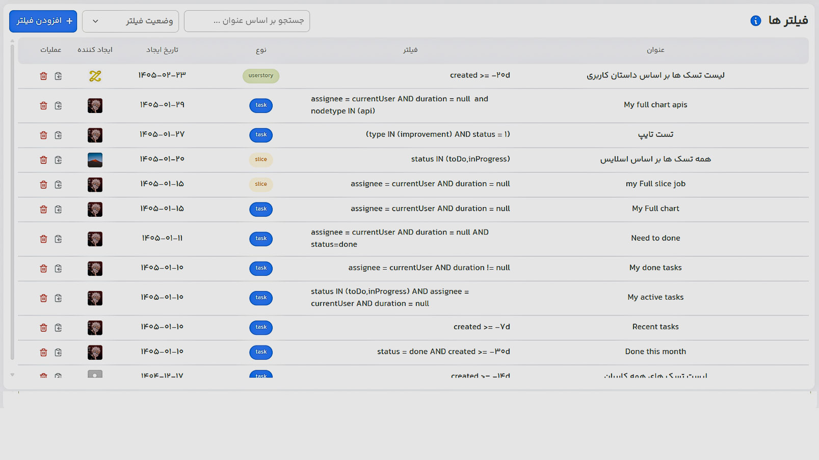Open the 'My active tasks' filter title
The height and width of the screenshot is (460, 819).
[655, 297]
